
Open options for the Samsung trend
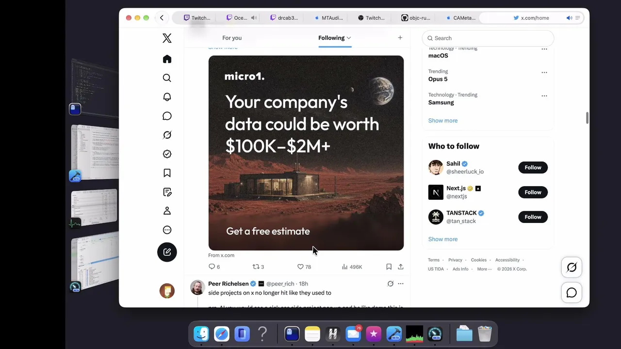(x=544, y=96)
